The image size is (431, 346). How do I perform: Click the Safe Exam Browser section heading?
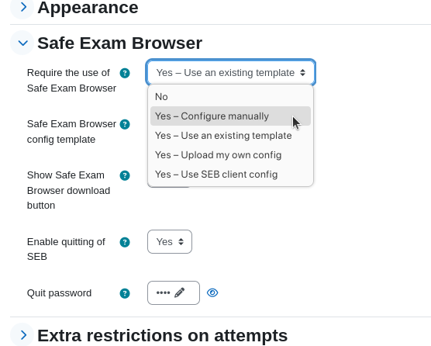tap(120, 43)
